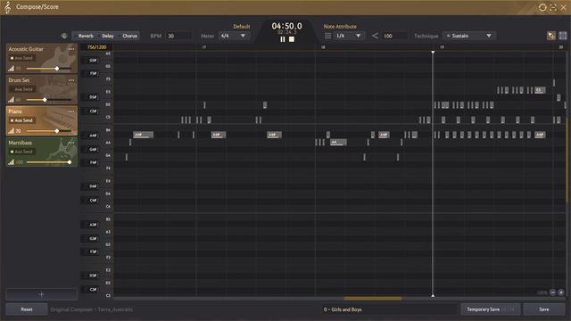Click the treble clef Compose/Score icon
Viewport: 571px width, 321px height.
7,7
